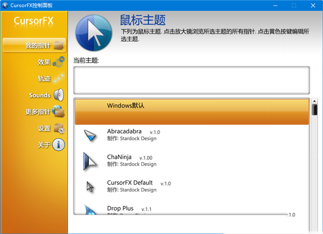Open 更多指针 to get more cursors
The height and width of the screenshot is (234, 323).
click(38, 112)
